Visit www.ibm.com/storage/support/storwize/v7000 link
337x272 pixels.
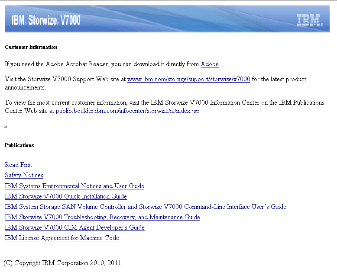[189, 80]
